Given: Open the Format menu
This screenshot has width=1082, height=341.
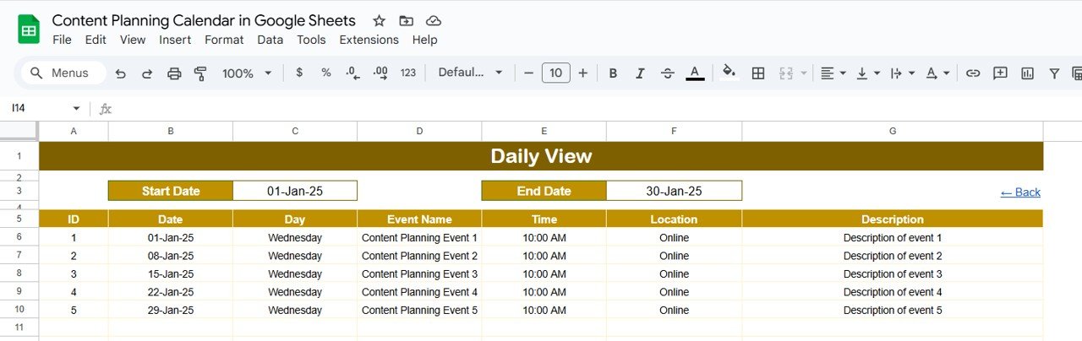Looking at the screenshot, I should click(224, 40).
